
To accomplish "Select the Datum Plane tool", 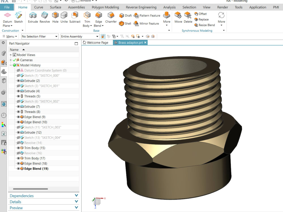I will click(x=7, y=18).
